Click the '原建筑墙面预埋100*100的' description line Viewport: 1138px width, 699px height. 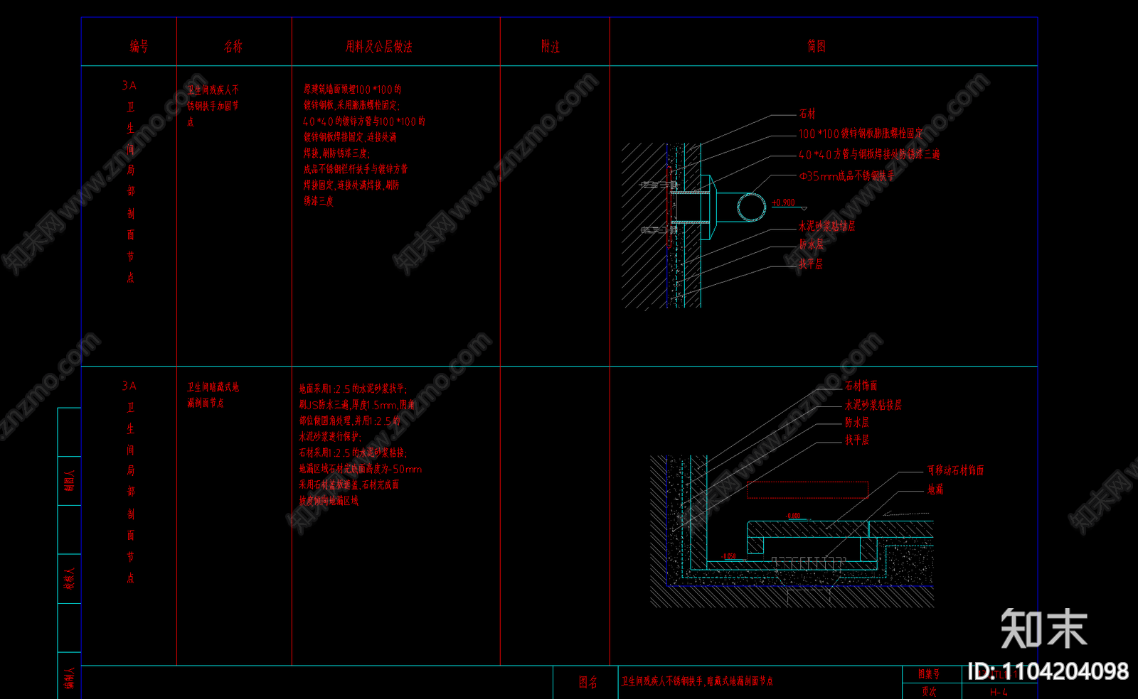[353, 90]
